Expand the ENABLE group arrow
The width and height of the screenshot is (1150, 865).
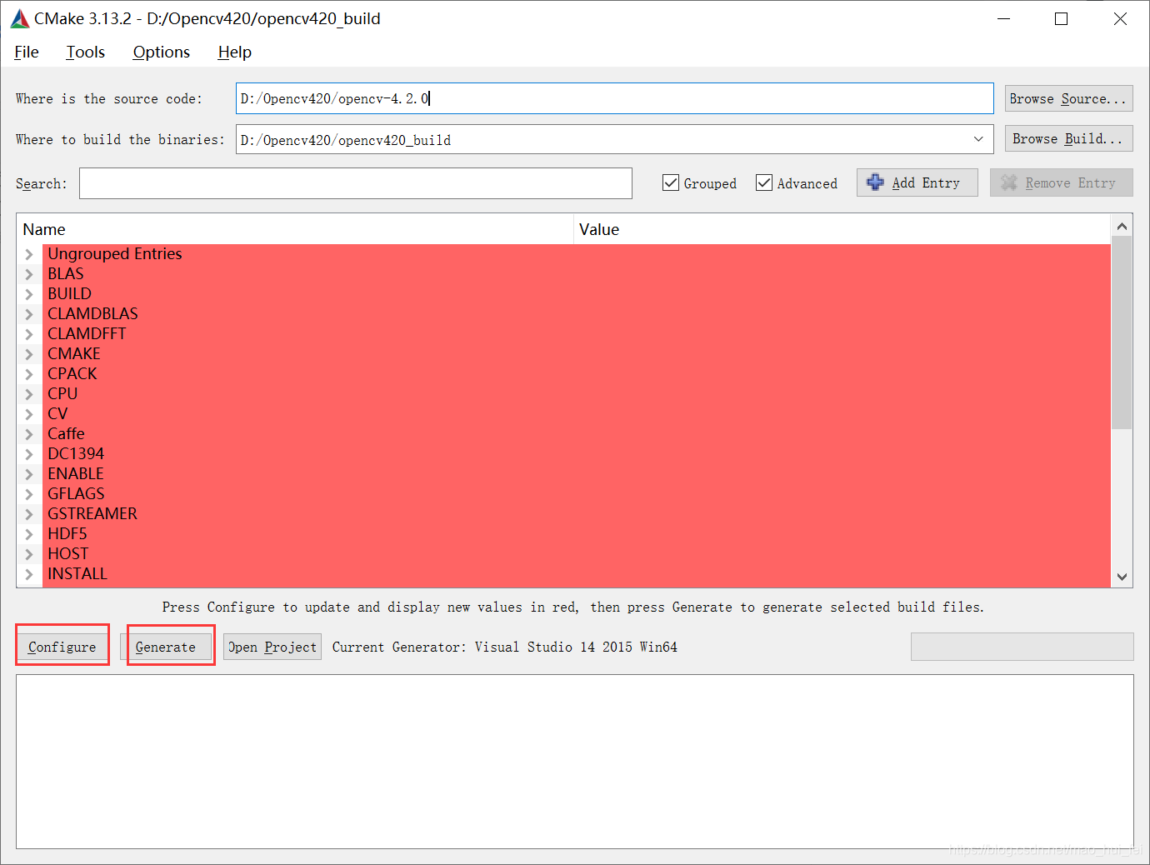(x=29, y=474)
